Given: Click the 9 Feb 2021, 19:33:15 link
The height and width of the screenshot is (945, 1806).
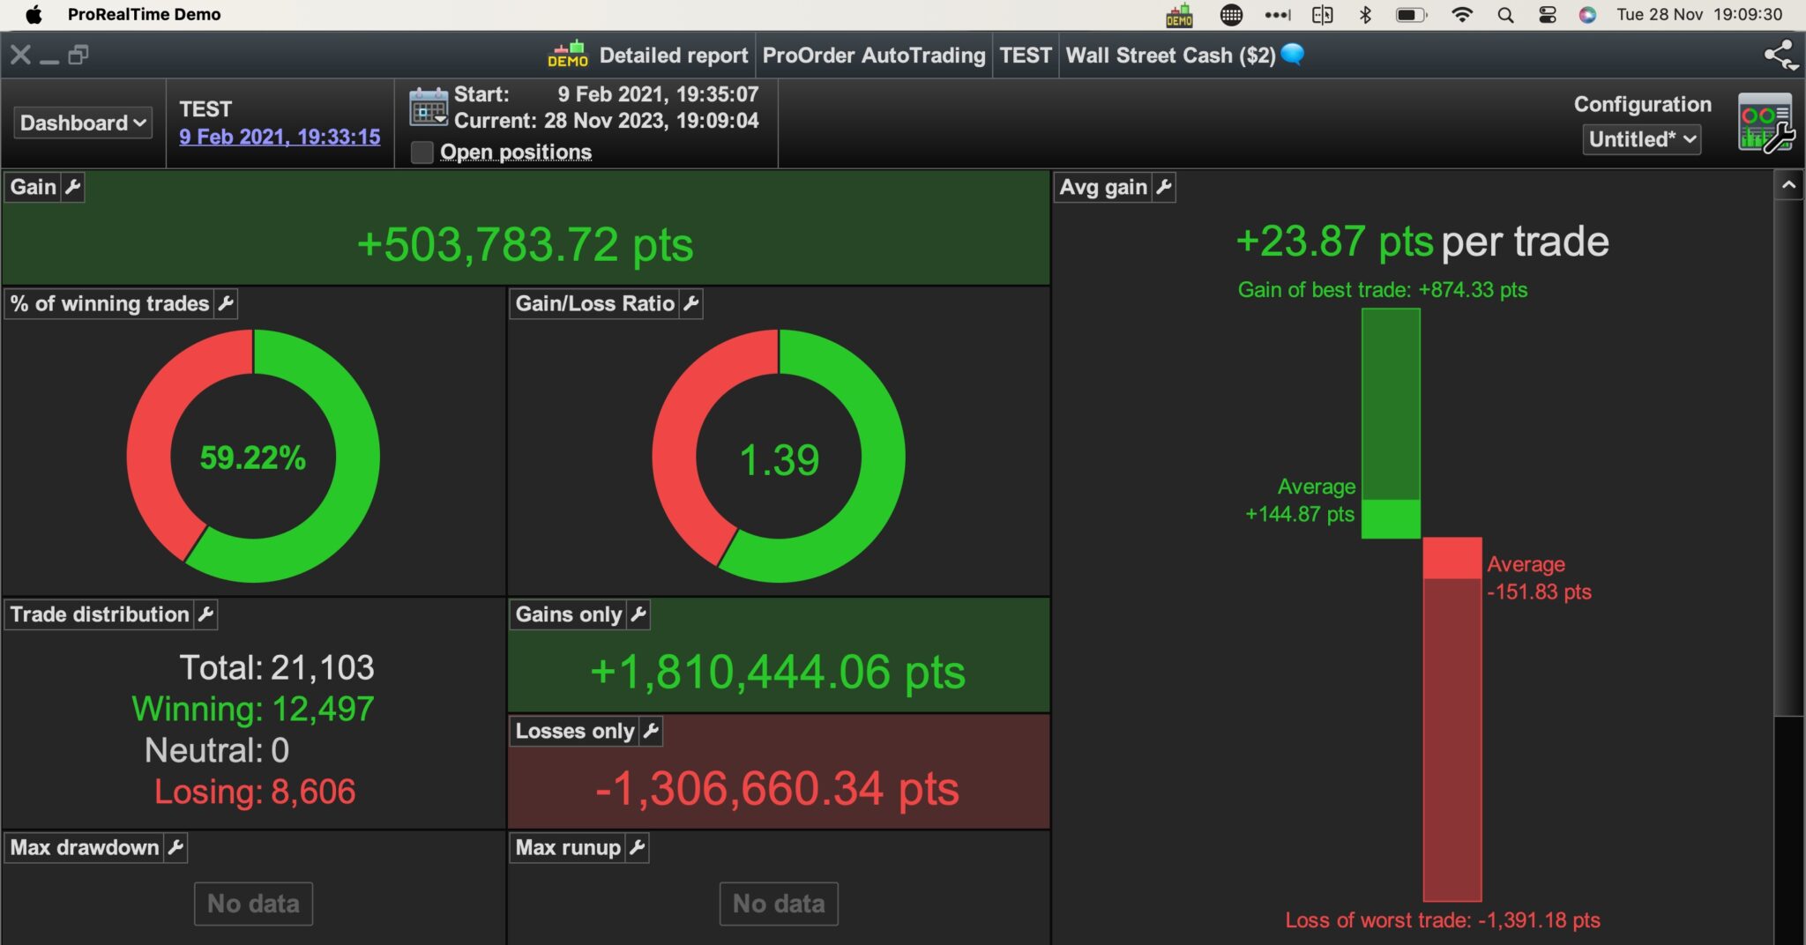Looking at the screenshot, I should point(280,137).
